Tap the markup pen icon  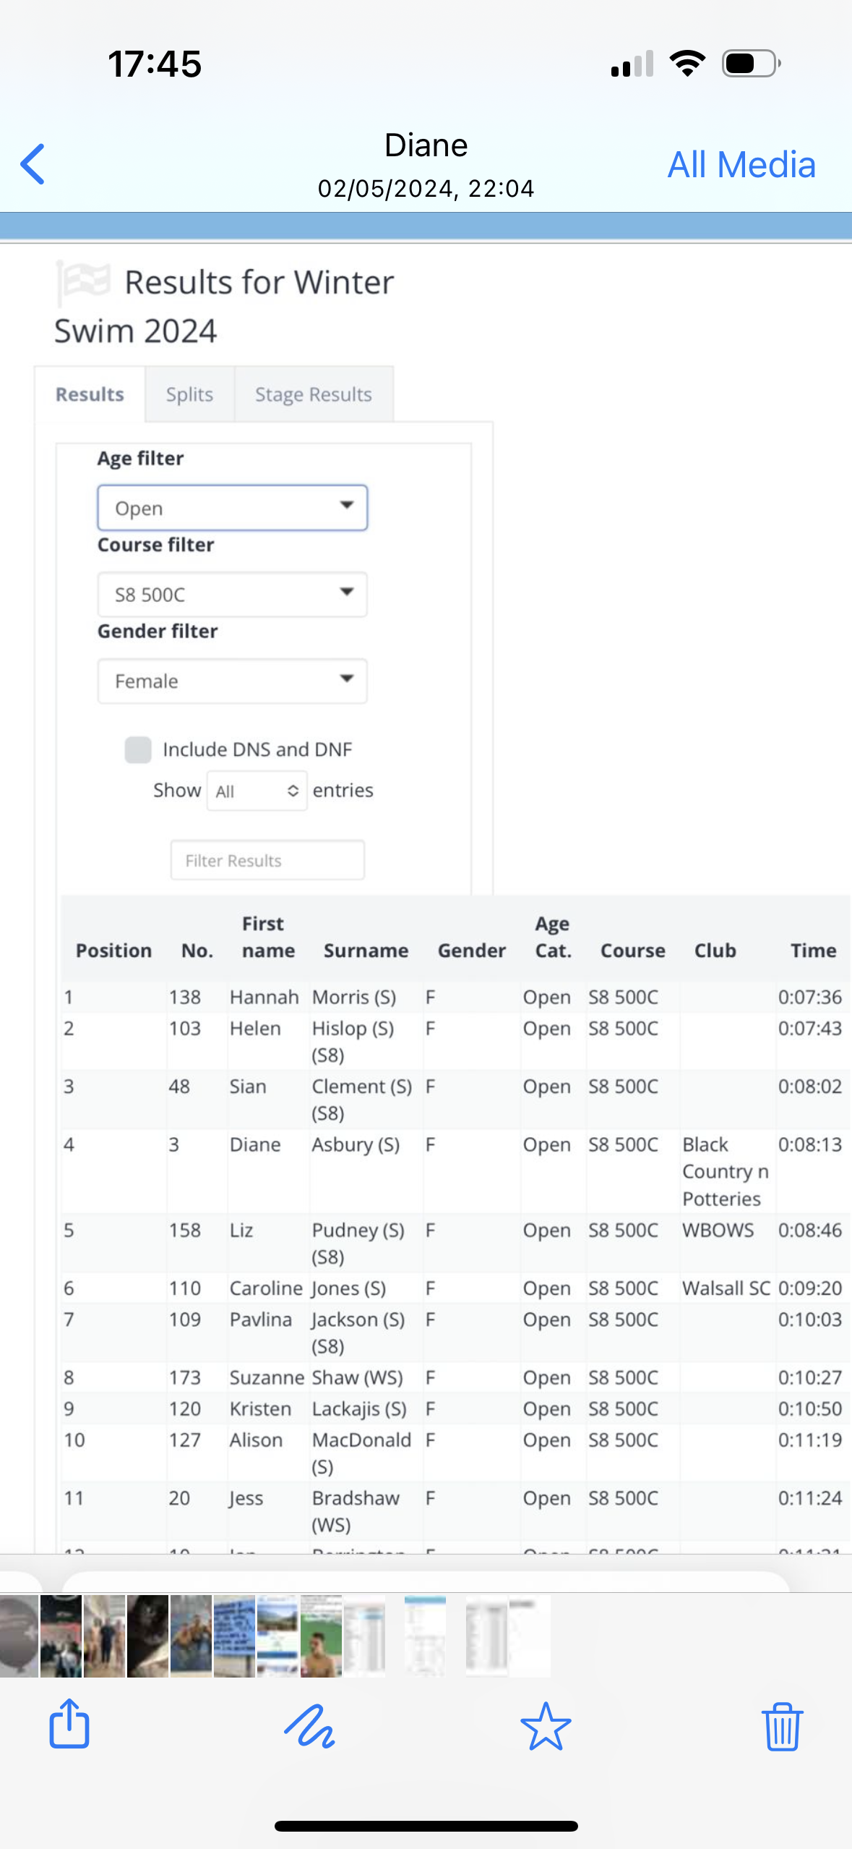[x=309, y=1726]
